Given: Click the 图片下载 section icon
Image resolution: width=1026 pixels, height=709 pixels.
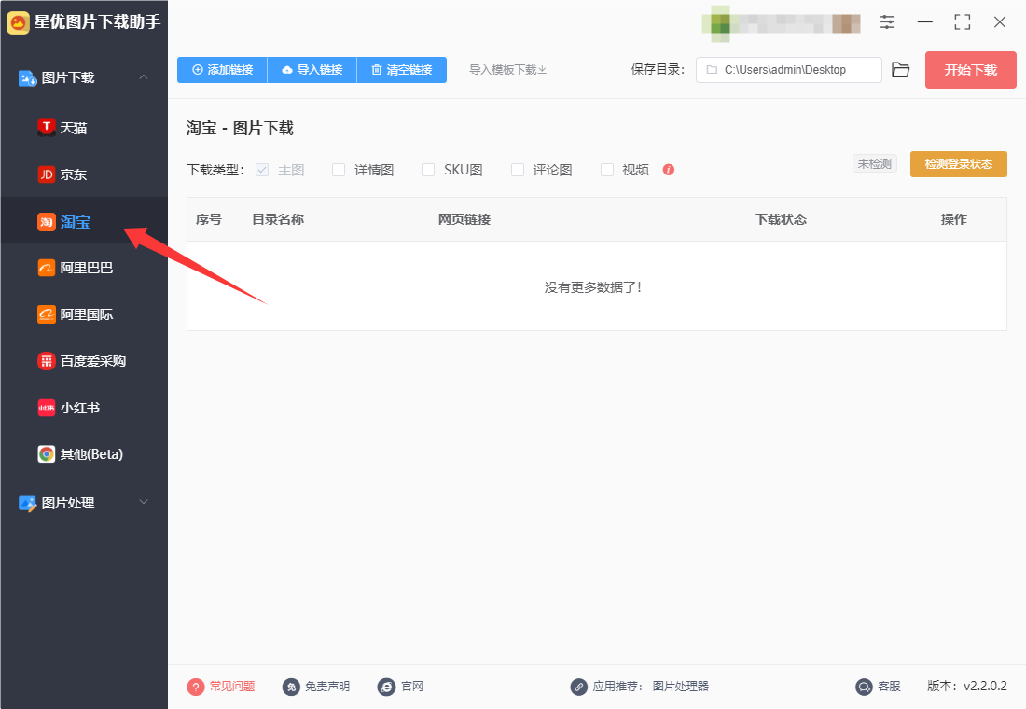Looking at the screenshot, I should tap(27, 78).
